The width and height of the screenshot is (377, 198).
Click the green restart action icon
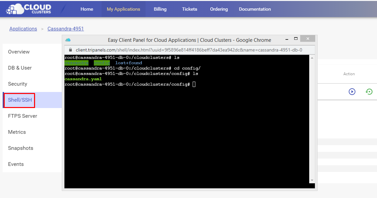coord(369,92)
